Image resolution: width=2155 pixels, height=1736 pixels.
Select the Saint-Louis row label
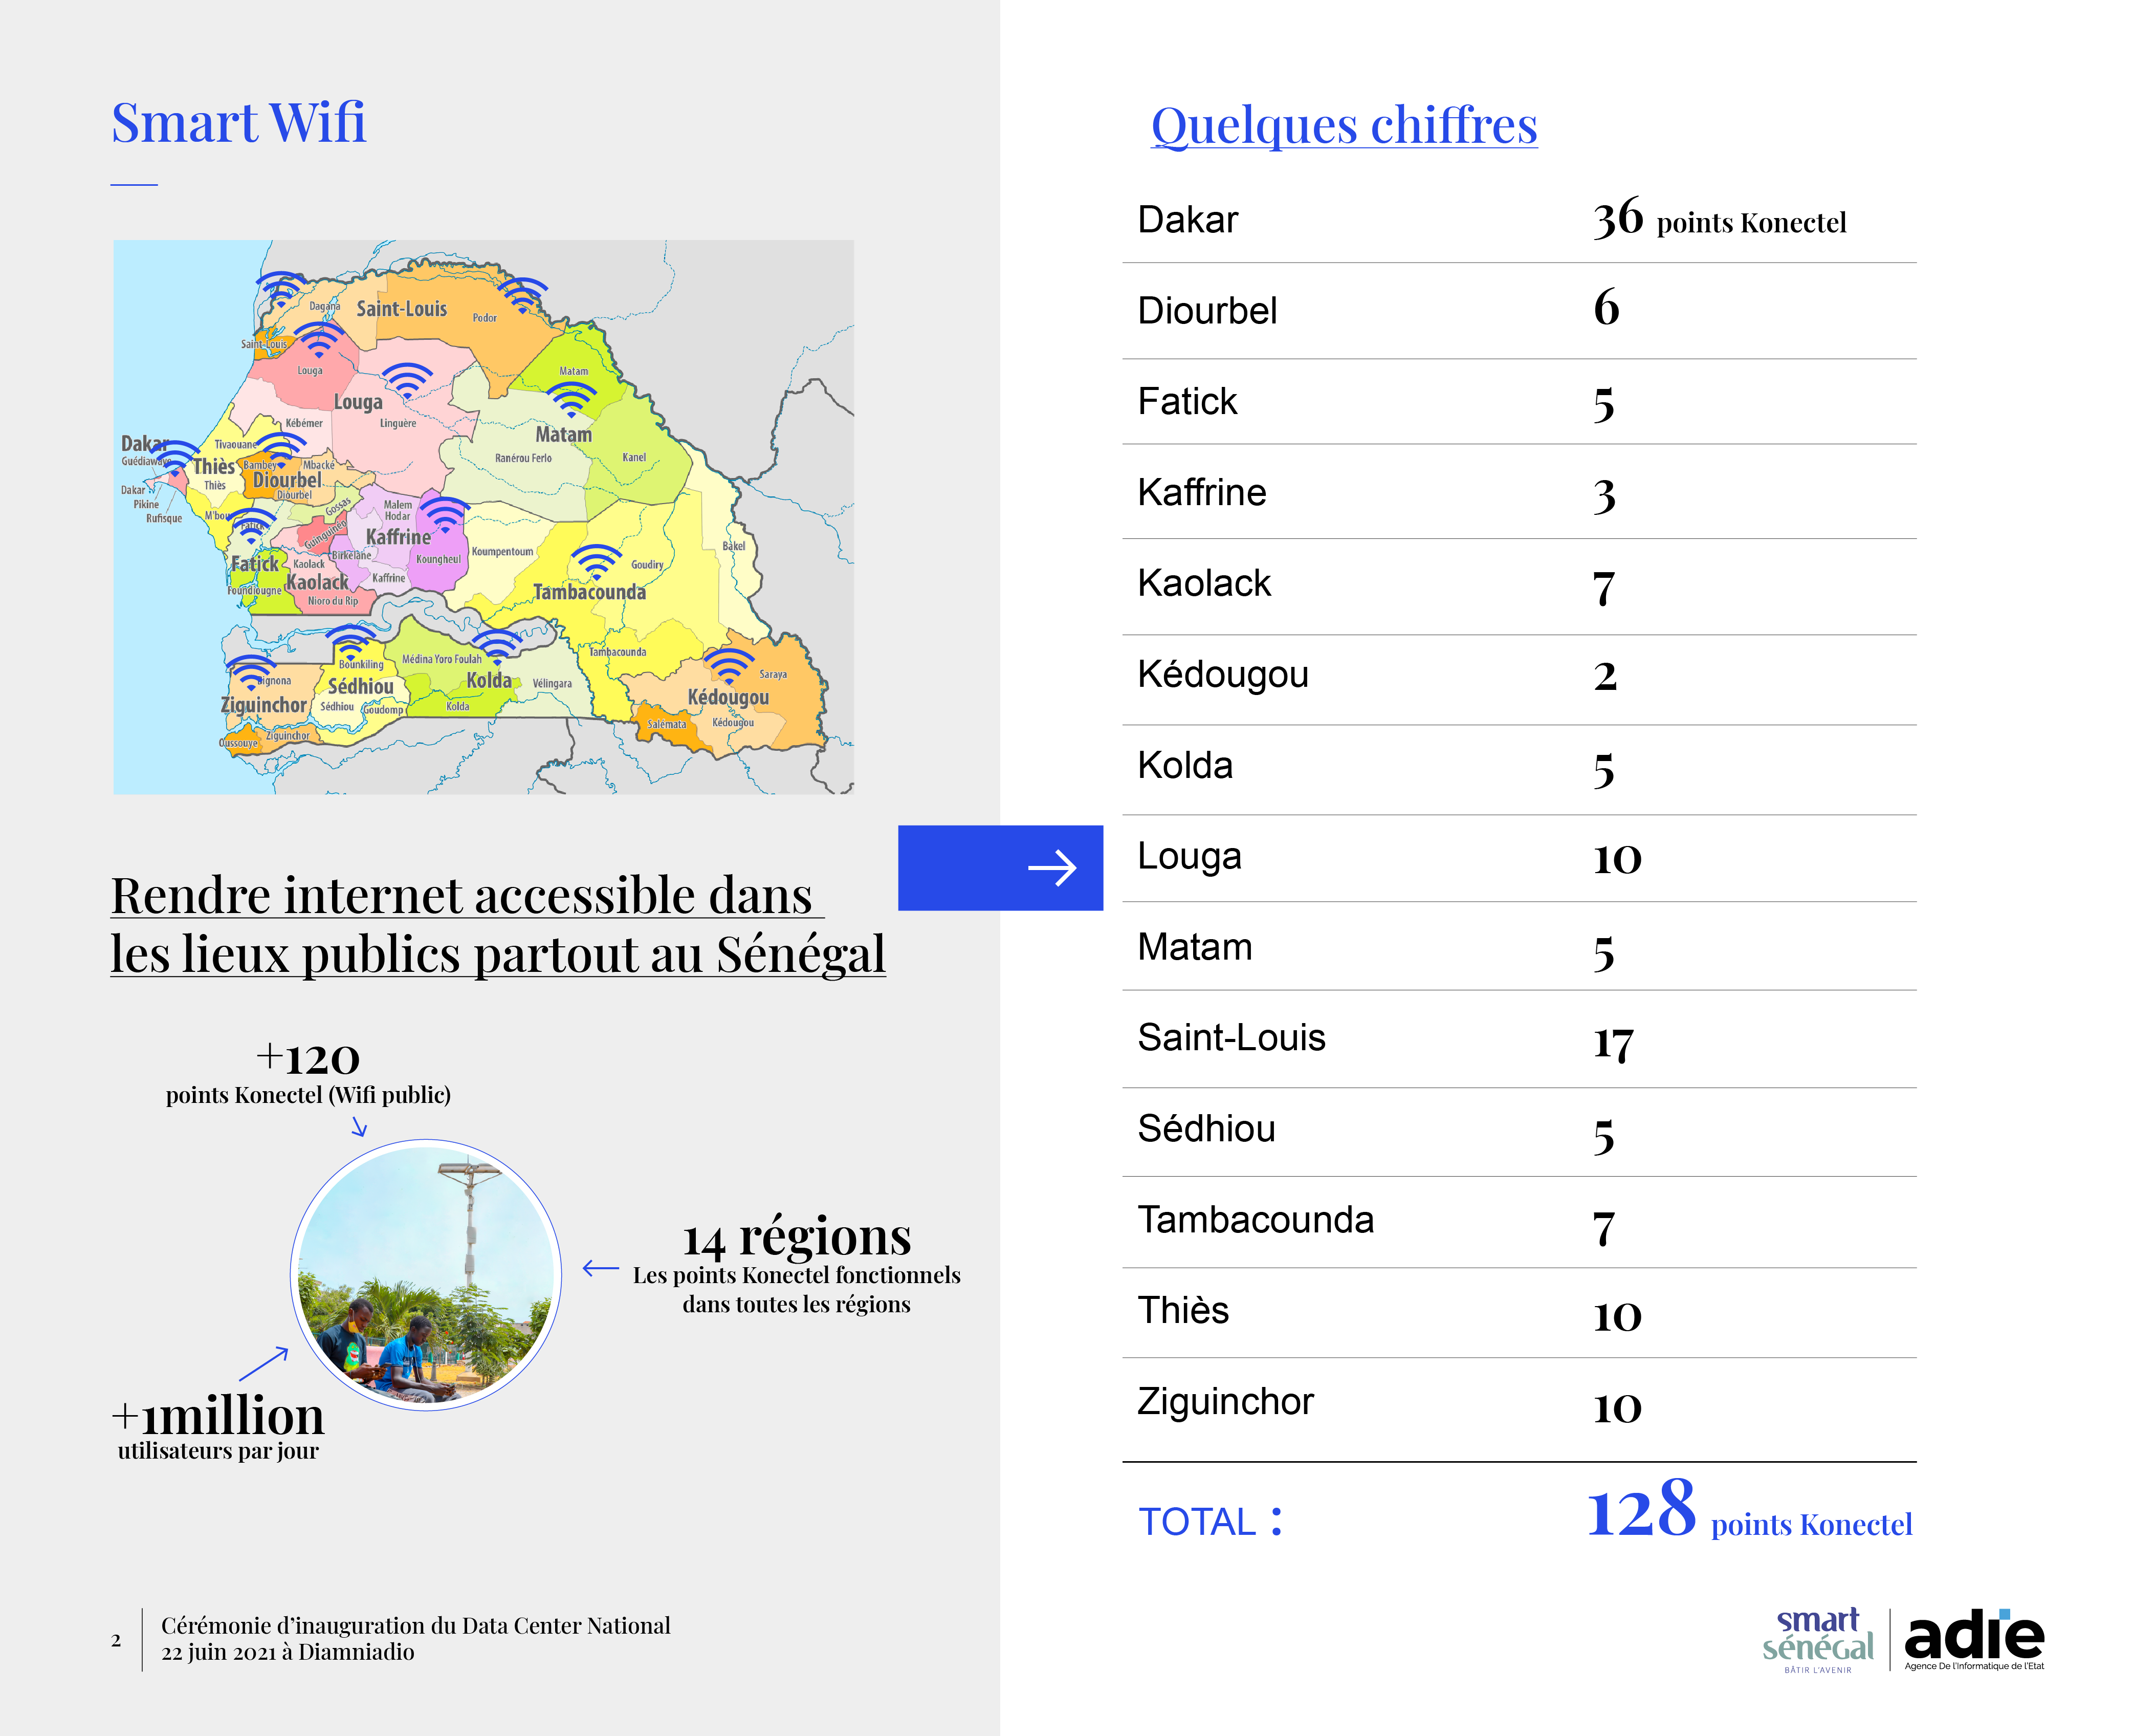pos(1232,1039)
